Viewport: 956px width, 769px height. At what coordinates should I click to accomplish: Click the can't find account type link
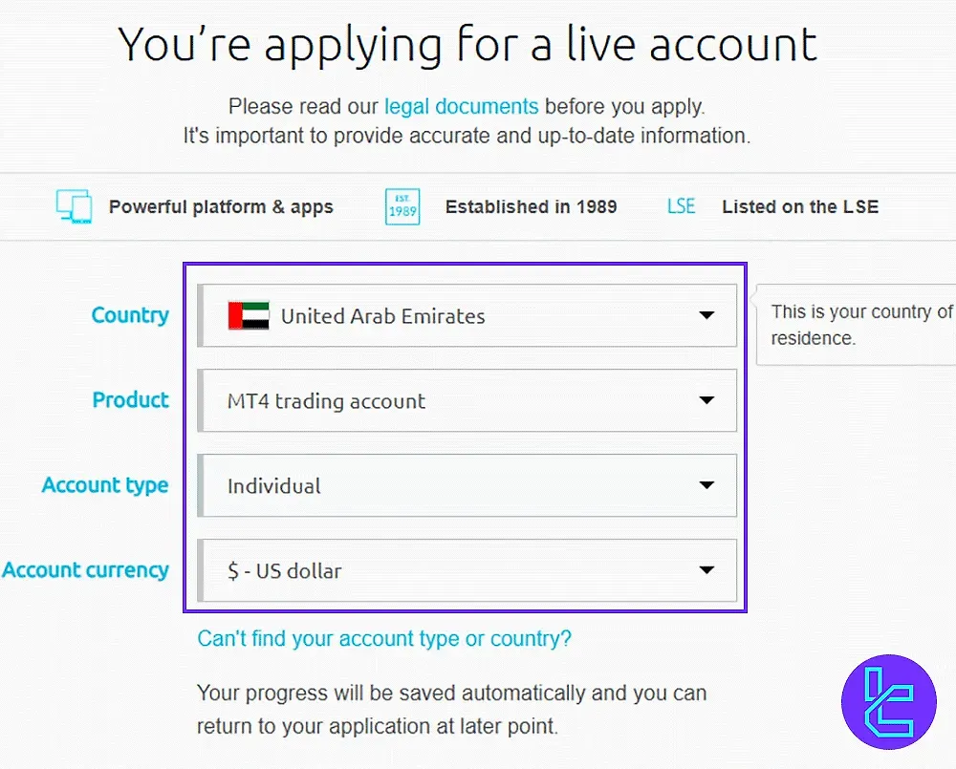pyautogui.click(x=383, y=638)
